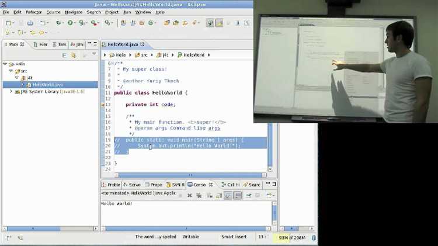This screenshot has width=438, height=246.
Task: Expand the JRE System Library node
Action: (x=11, y=91)
